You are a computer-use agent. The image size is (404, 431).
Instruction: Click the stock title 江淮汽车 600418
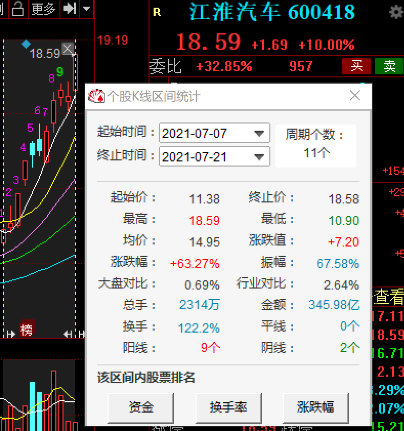pyautogui.click(x=272, y=12)
